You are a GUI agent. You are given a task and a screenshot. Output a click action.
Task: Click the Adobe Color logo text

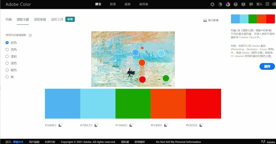click(x=18, y=4)
